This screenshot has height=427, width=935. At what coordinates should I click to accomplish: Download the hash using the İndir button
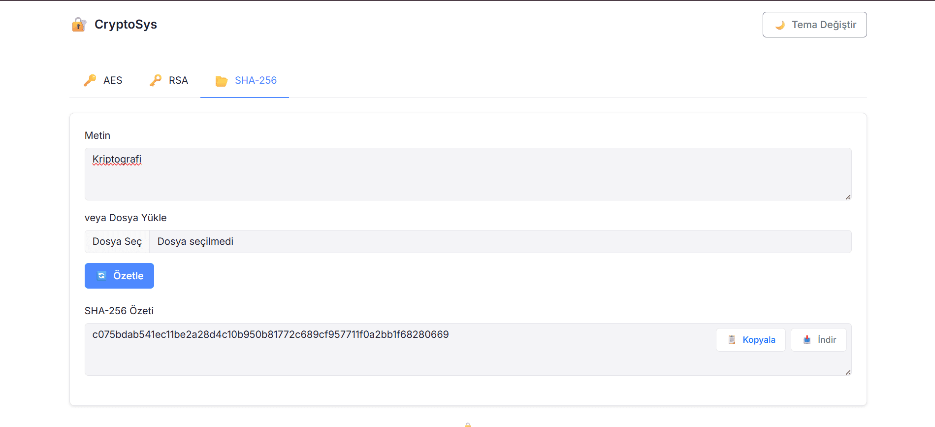tap(826, 340)
